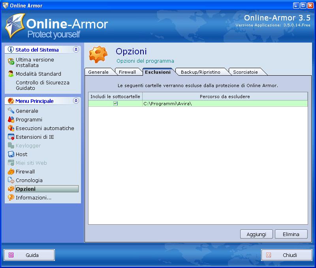This screenshot has width=316, height=268.
Task: Click the title bar Online Armor icon
Action: [x=5, y=6]
